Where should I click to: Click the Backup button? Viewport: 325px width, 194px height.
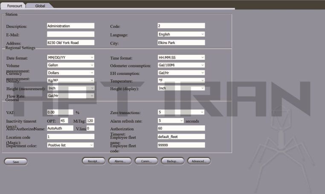[x=173, y=161]
